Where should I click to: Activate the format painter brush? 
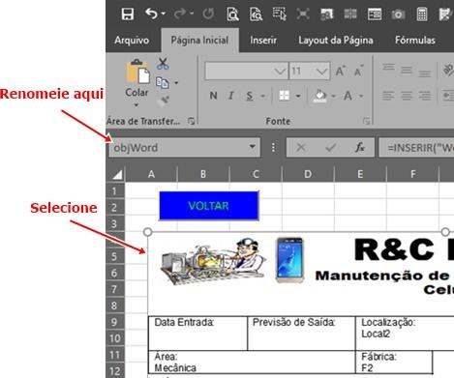click(x=164, y=101)
